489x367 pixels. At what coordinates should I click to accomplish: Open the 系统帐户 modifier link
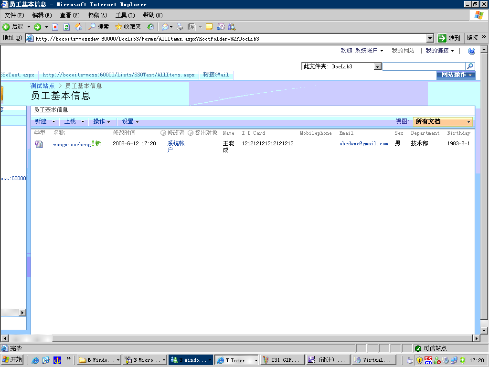click(x=176, y=146)
